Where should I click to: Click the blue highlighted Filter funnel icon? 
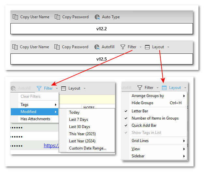(x=39, y=88)
